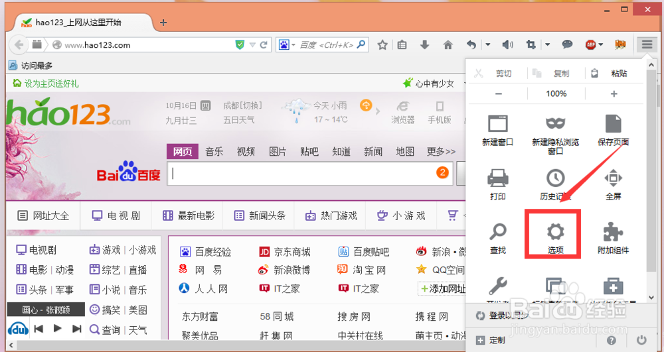
Task: Click the green security shield icon
Action: pyautogui.click(x=240, y=44)
